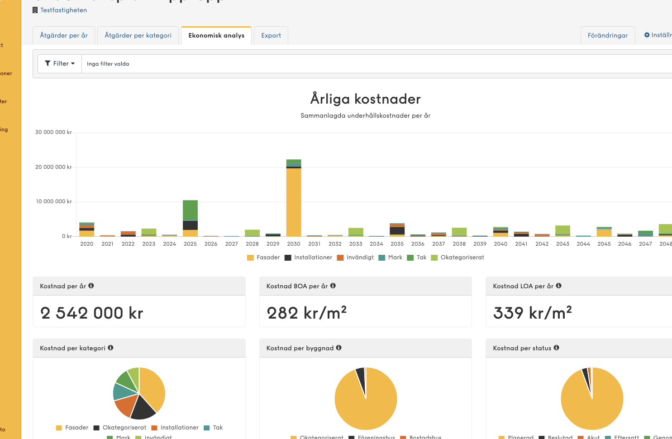Click the yellow 2030 Fasader bar
This screenshot has width=672, height=439.
294,202
